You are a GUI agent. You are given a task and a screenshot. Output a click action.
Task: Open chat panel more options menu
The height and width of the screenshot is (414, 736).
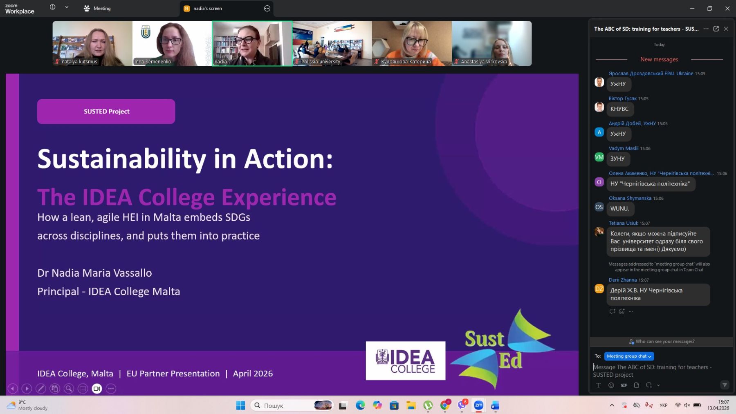[x=706, y=29]
